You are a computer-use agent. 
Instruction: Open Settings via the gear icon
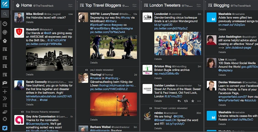[5, 119]
